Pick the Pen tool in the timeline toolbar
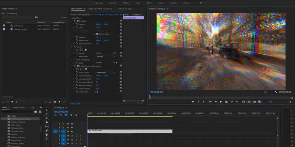Screen dimensions: 295x147 pos(47,130)
